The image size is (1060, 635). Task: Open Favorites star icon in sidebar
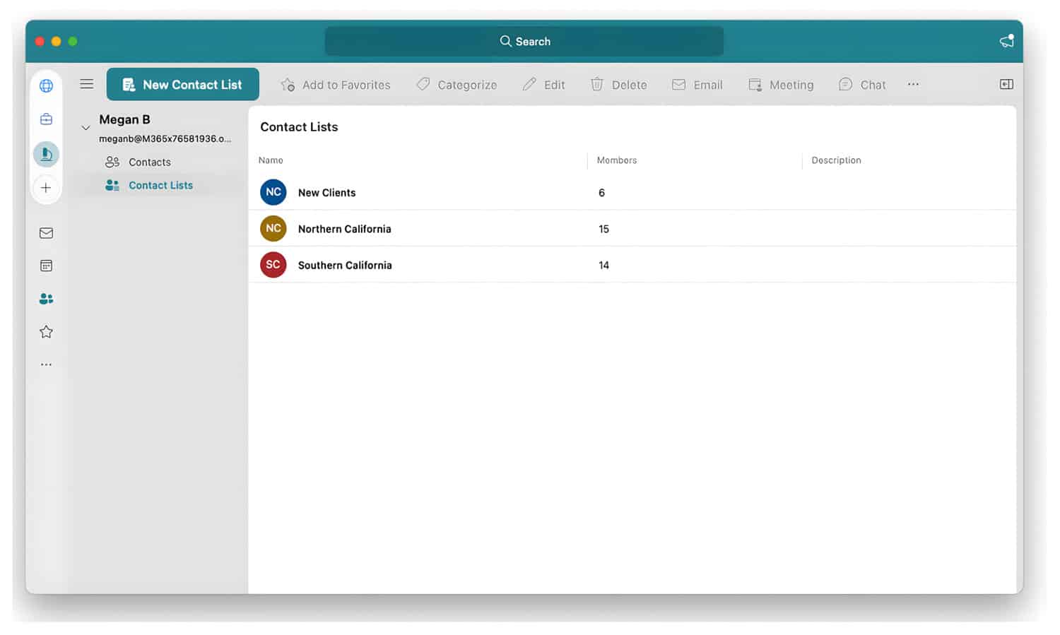pyautogui.click(x=46, y=332)
